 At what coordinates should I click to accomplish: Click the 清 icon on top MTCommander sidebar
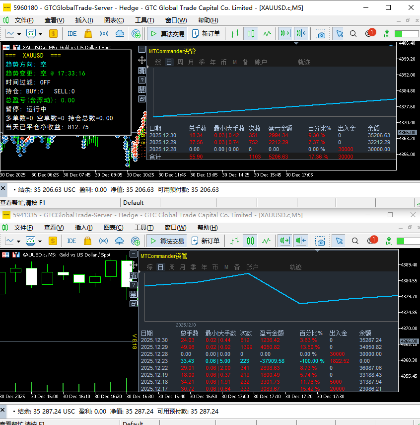tap(142, 71)
